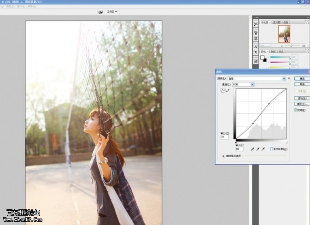Image resolution: width=310 pixels, height=225 pixels.
Task: Click the navigator zoom slider handle
Action: pyautogui.click(x=290, y=46)
